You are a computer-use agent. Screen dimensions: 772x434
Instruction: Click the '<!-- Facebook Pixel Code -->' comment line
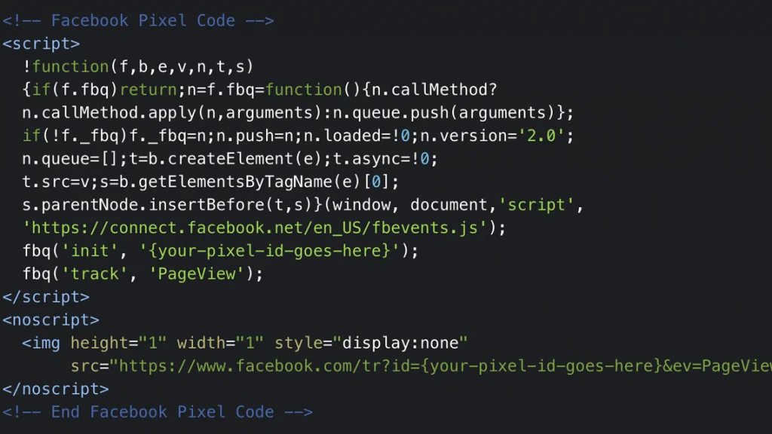139,20
